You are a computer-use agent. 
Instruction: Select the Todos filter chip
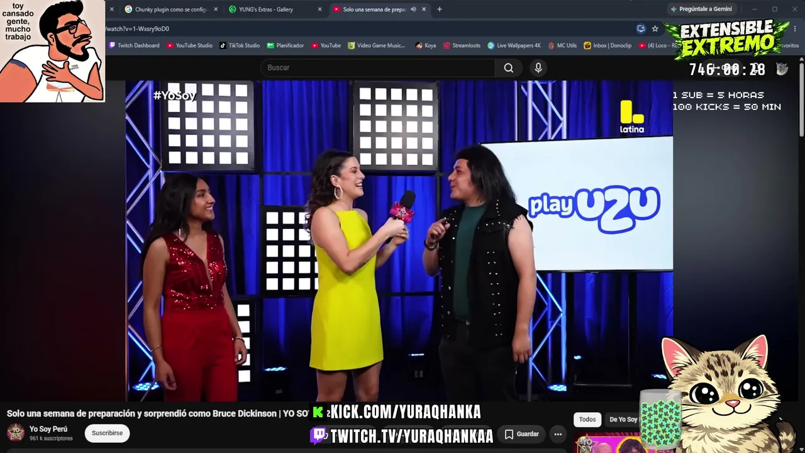pyautogui.click(x=587, y=420)
